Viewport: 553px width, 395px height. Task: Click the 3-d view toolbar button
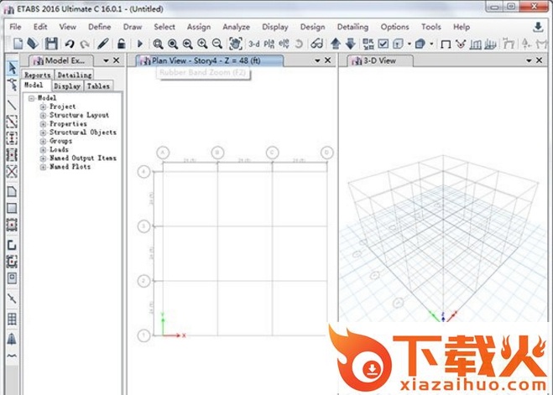point(254,44)
